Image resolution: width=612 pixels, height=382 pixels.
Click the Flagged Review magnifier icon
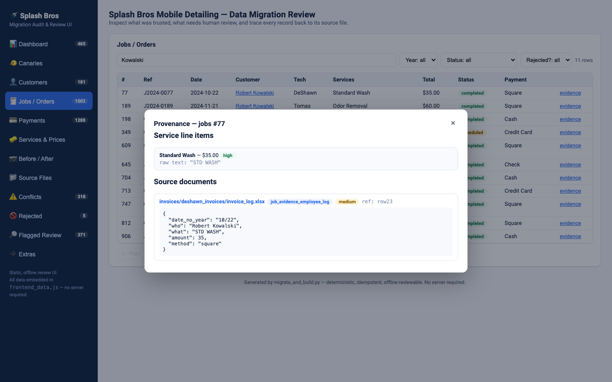[13, 235]
